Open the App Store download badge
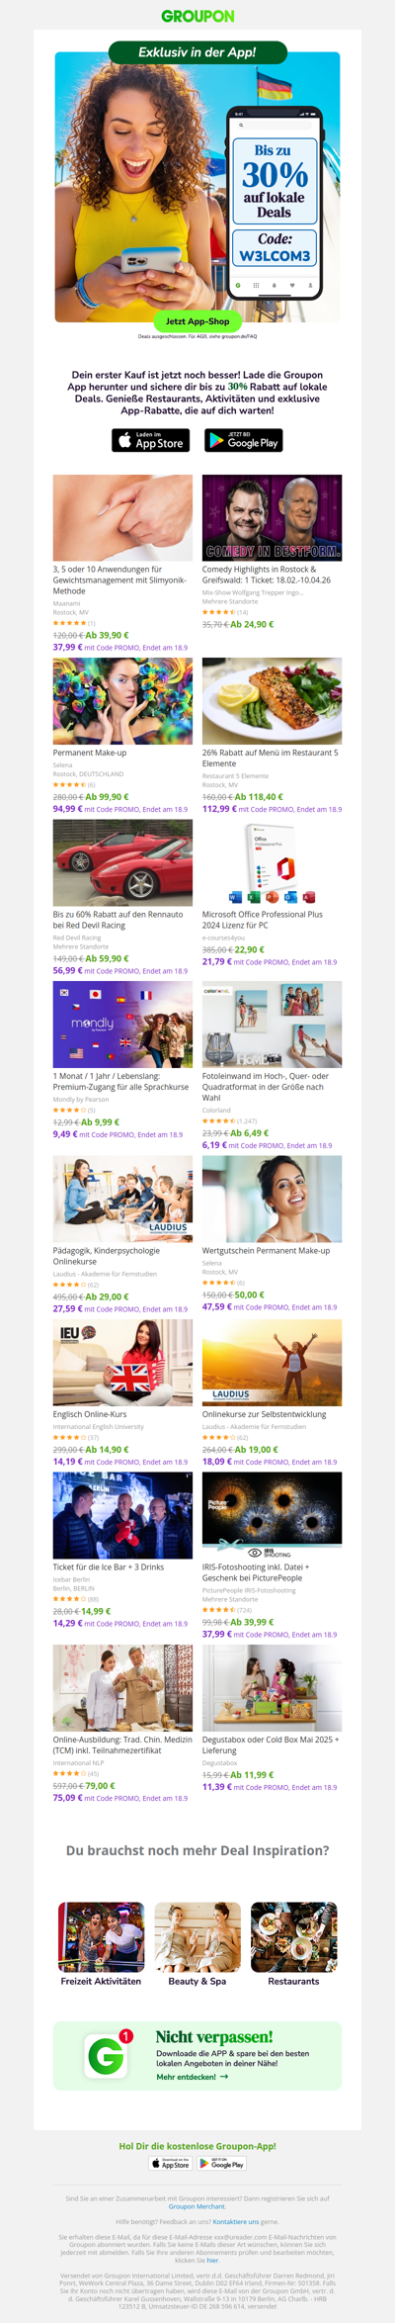This screenshot has height=2323, width=395. pyautogui.click(x=150, y=440)
